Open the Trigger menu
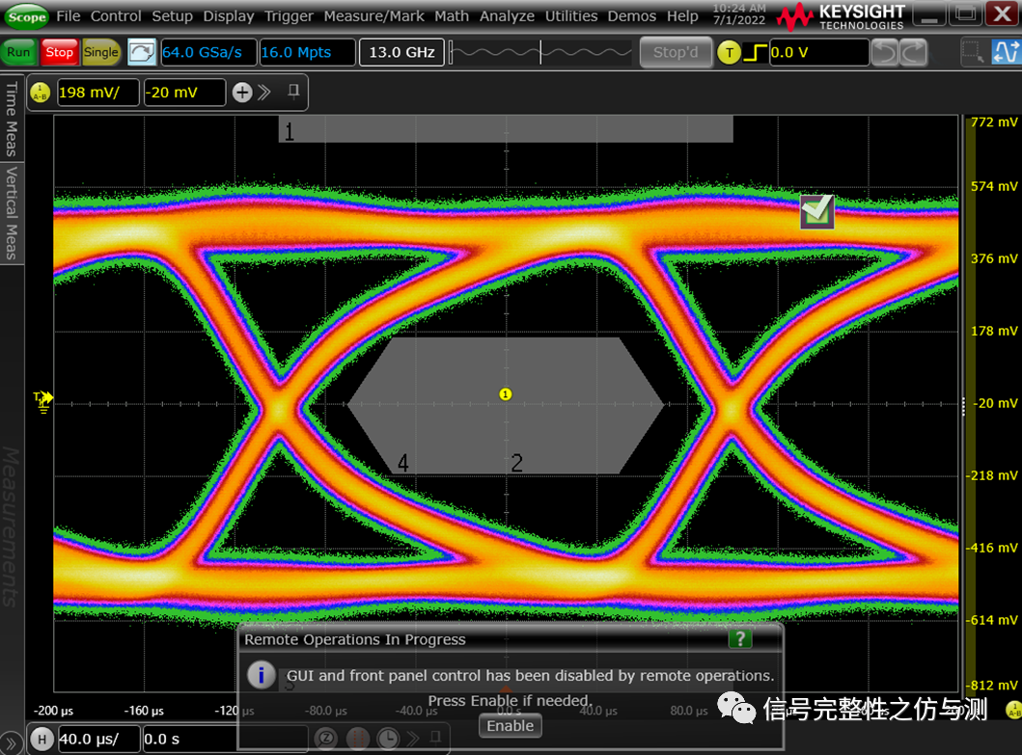 point(289,15)
